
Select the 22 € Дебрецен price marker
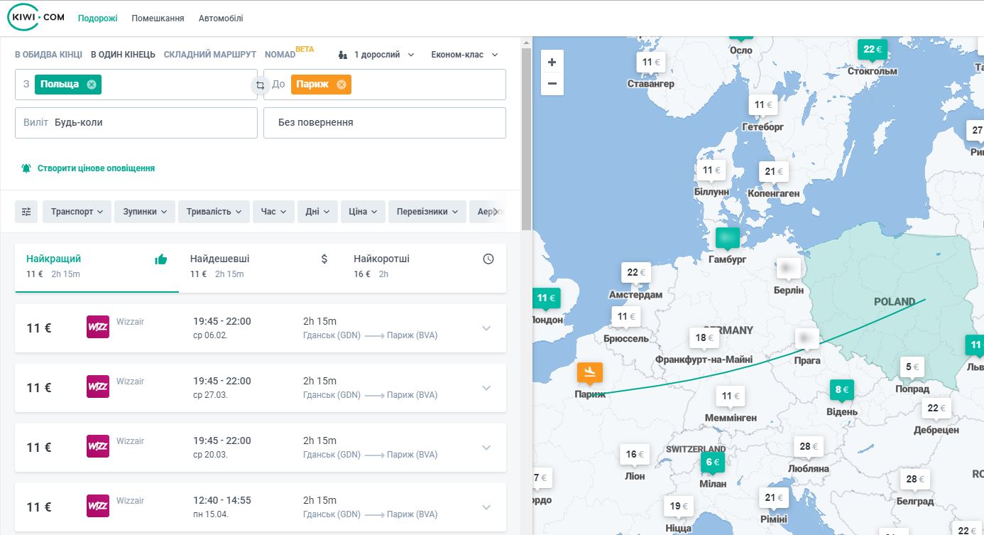[936, 409]
